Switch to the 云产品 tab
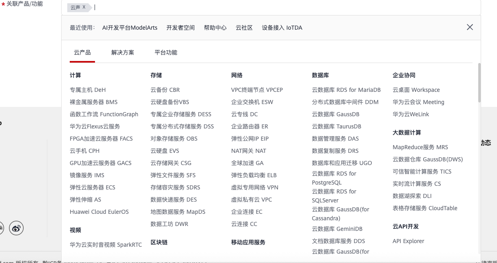Image resolution: width=497 pixels, height=263 pixels. (82, 52)
